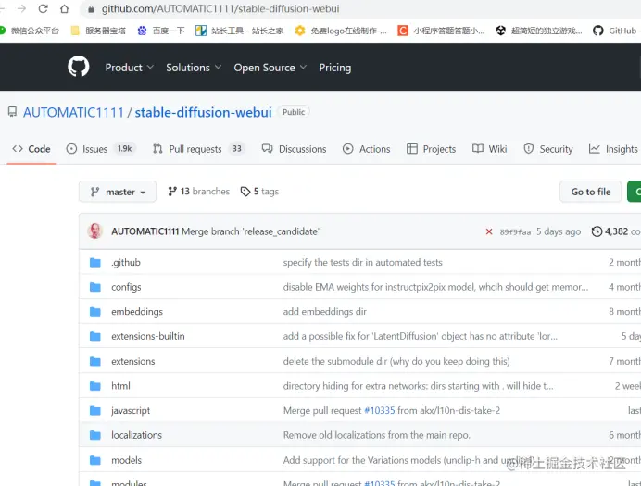Expand the Solutions menu
Viewport: 641px width, 486px height.
coord(194,68)
